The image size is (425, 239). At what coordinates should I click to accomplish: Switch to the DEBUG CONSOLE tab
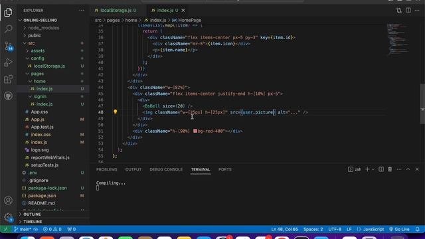[166, 169]
